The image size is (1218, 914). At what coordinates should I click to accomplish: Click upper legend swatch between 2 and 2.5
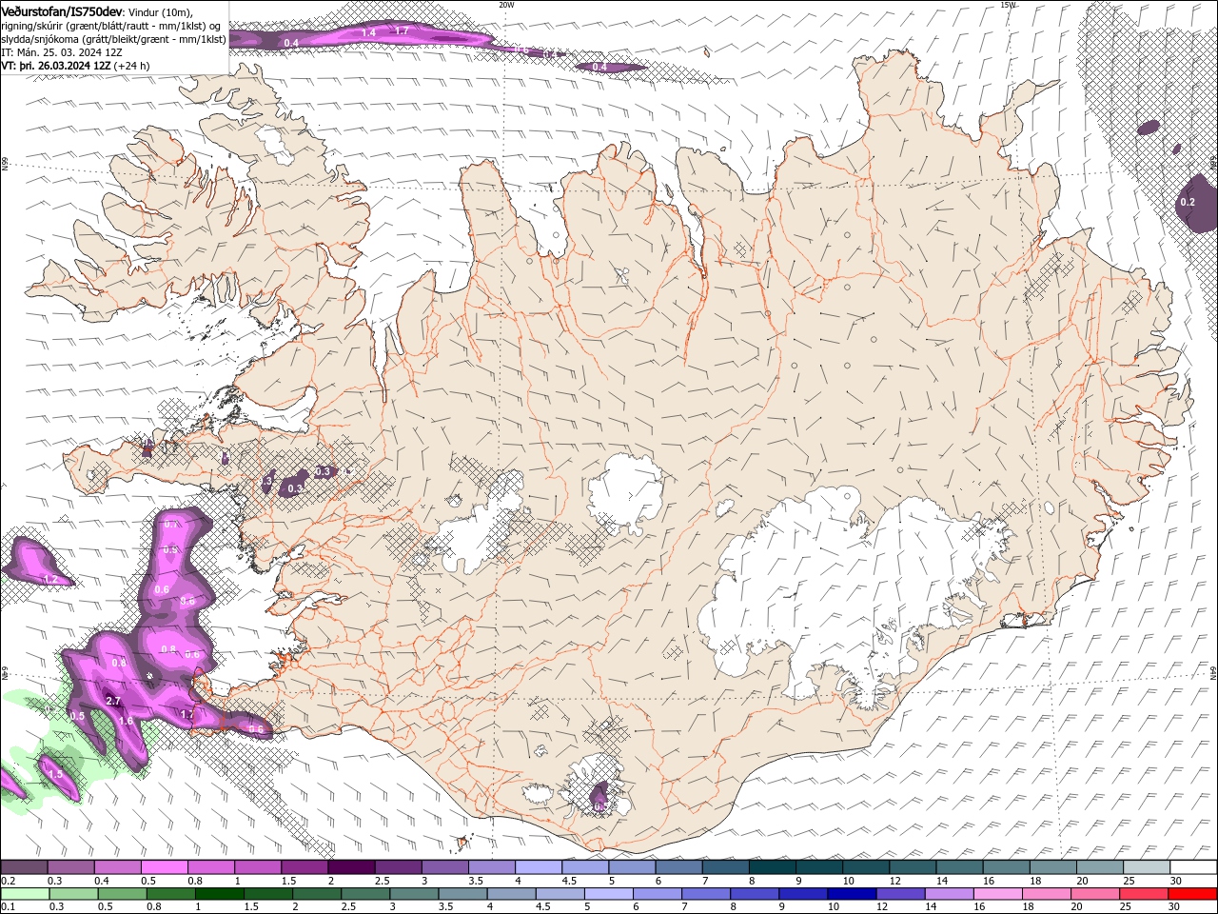[x=351, y=867]
